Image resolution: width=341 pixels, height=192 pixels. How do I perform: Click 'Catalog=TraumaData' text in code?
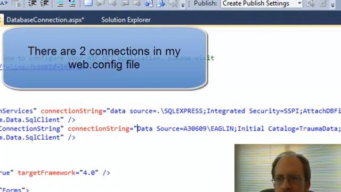[303, 129]
